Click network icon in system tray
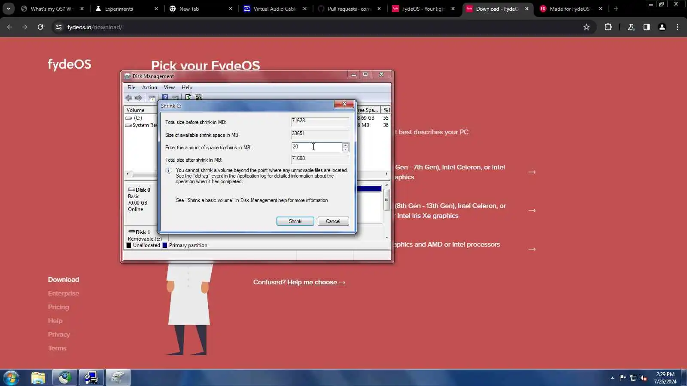687x386 pixels. (633, 378)
